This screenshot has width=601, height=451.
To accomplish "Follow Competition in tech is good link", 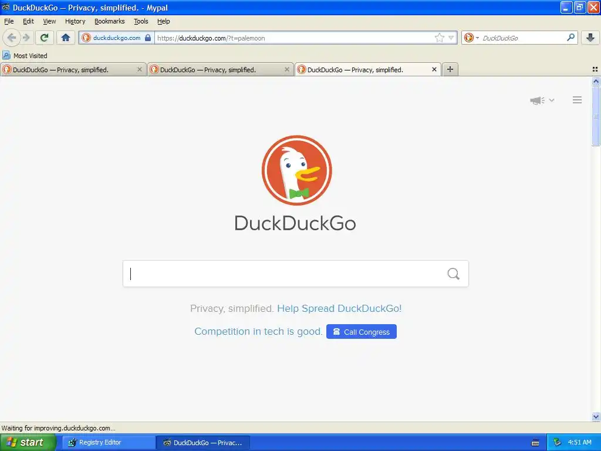I will tap(258, 331).
